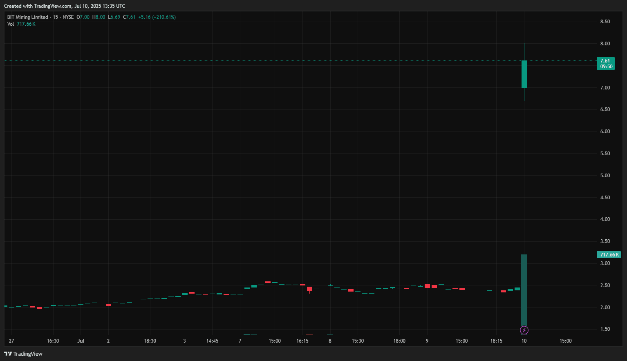
Task: Click the Created with TradingView.com header text
Action: 65,6
